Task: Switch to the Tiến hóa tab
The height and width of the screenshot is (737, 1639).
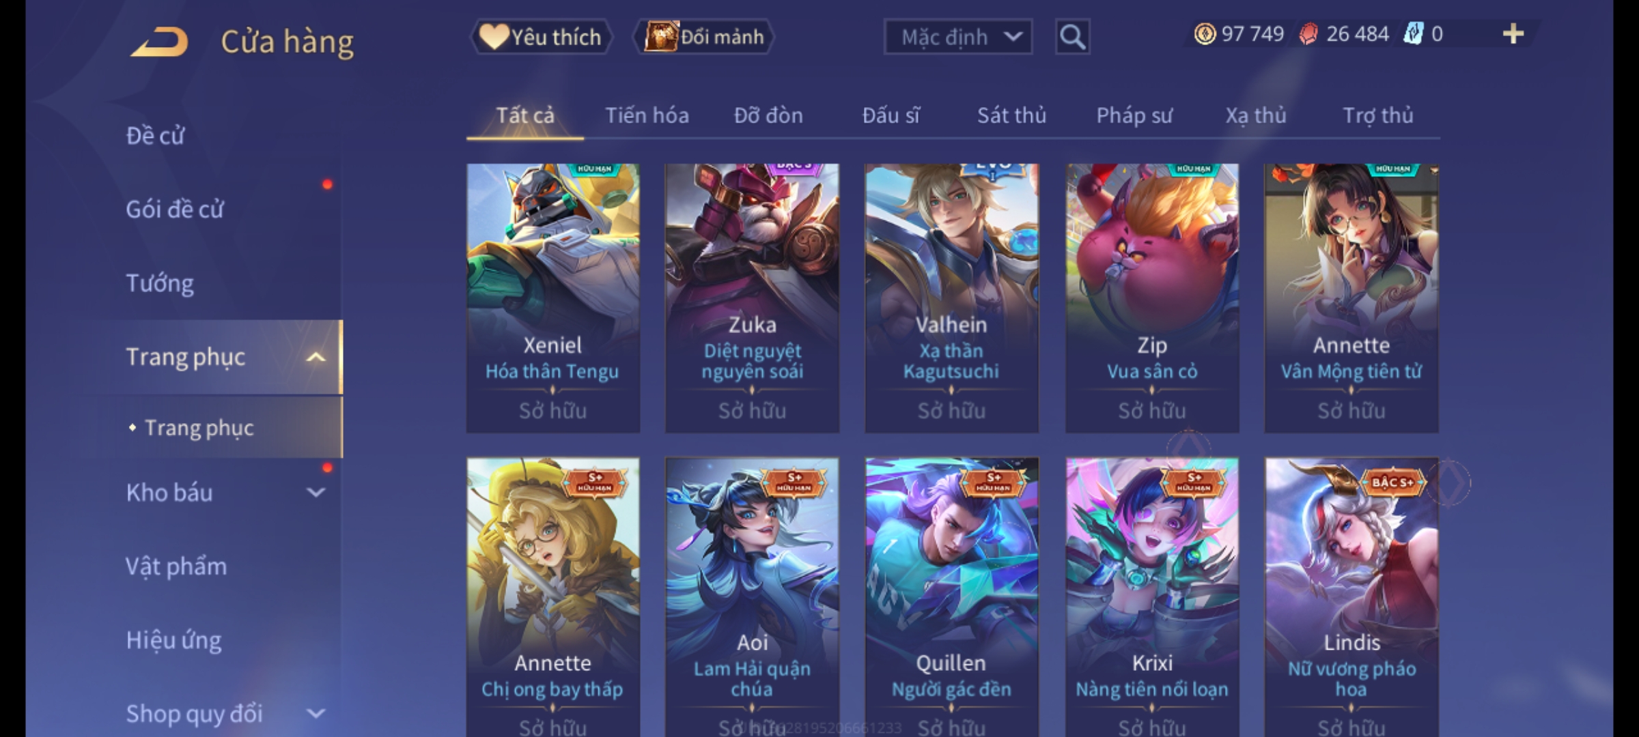Action: pyautogui.click(x=647, y=115)
